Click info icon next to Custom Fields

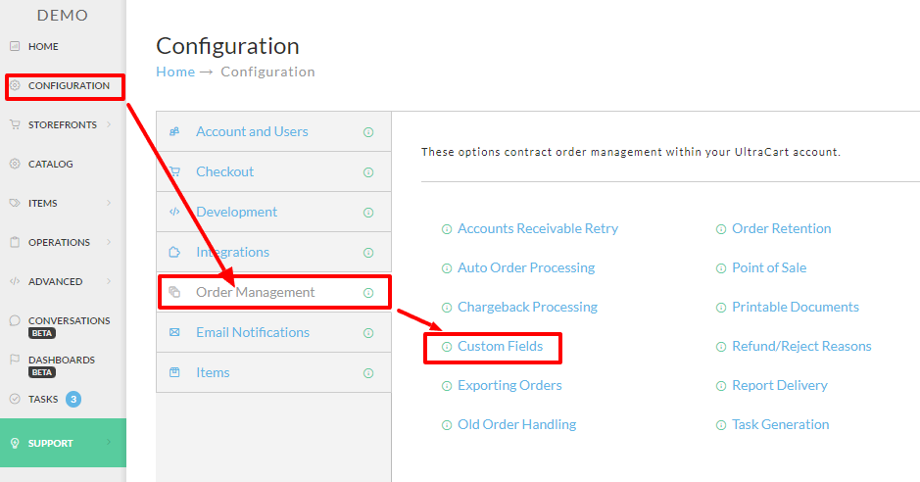[447, 347]
